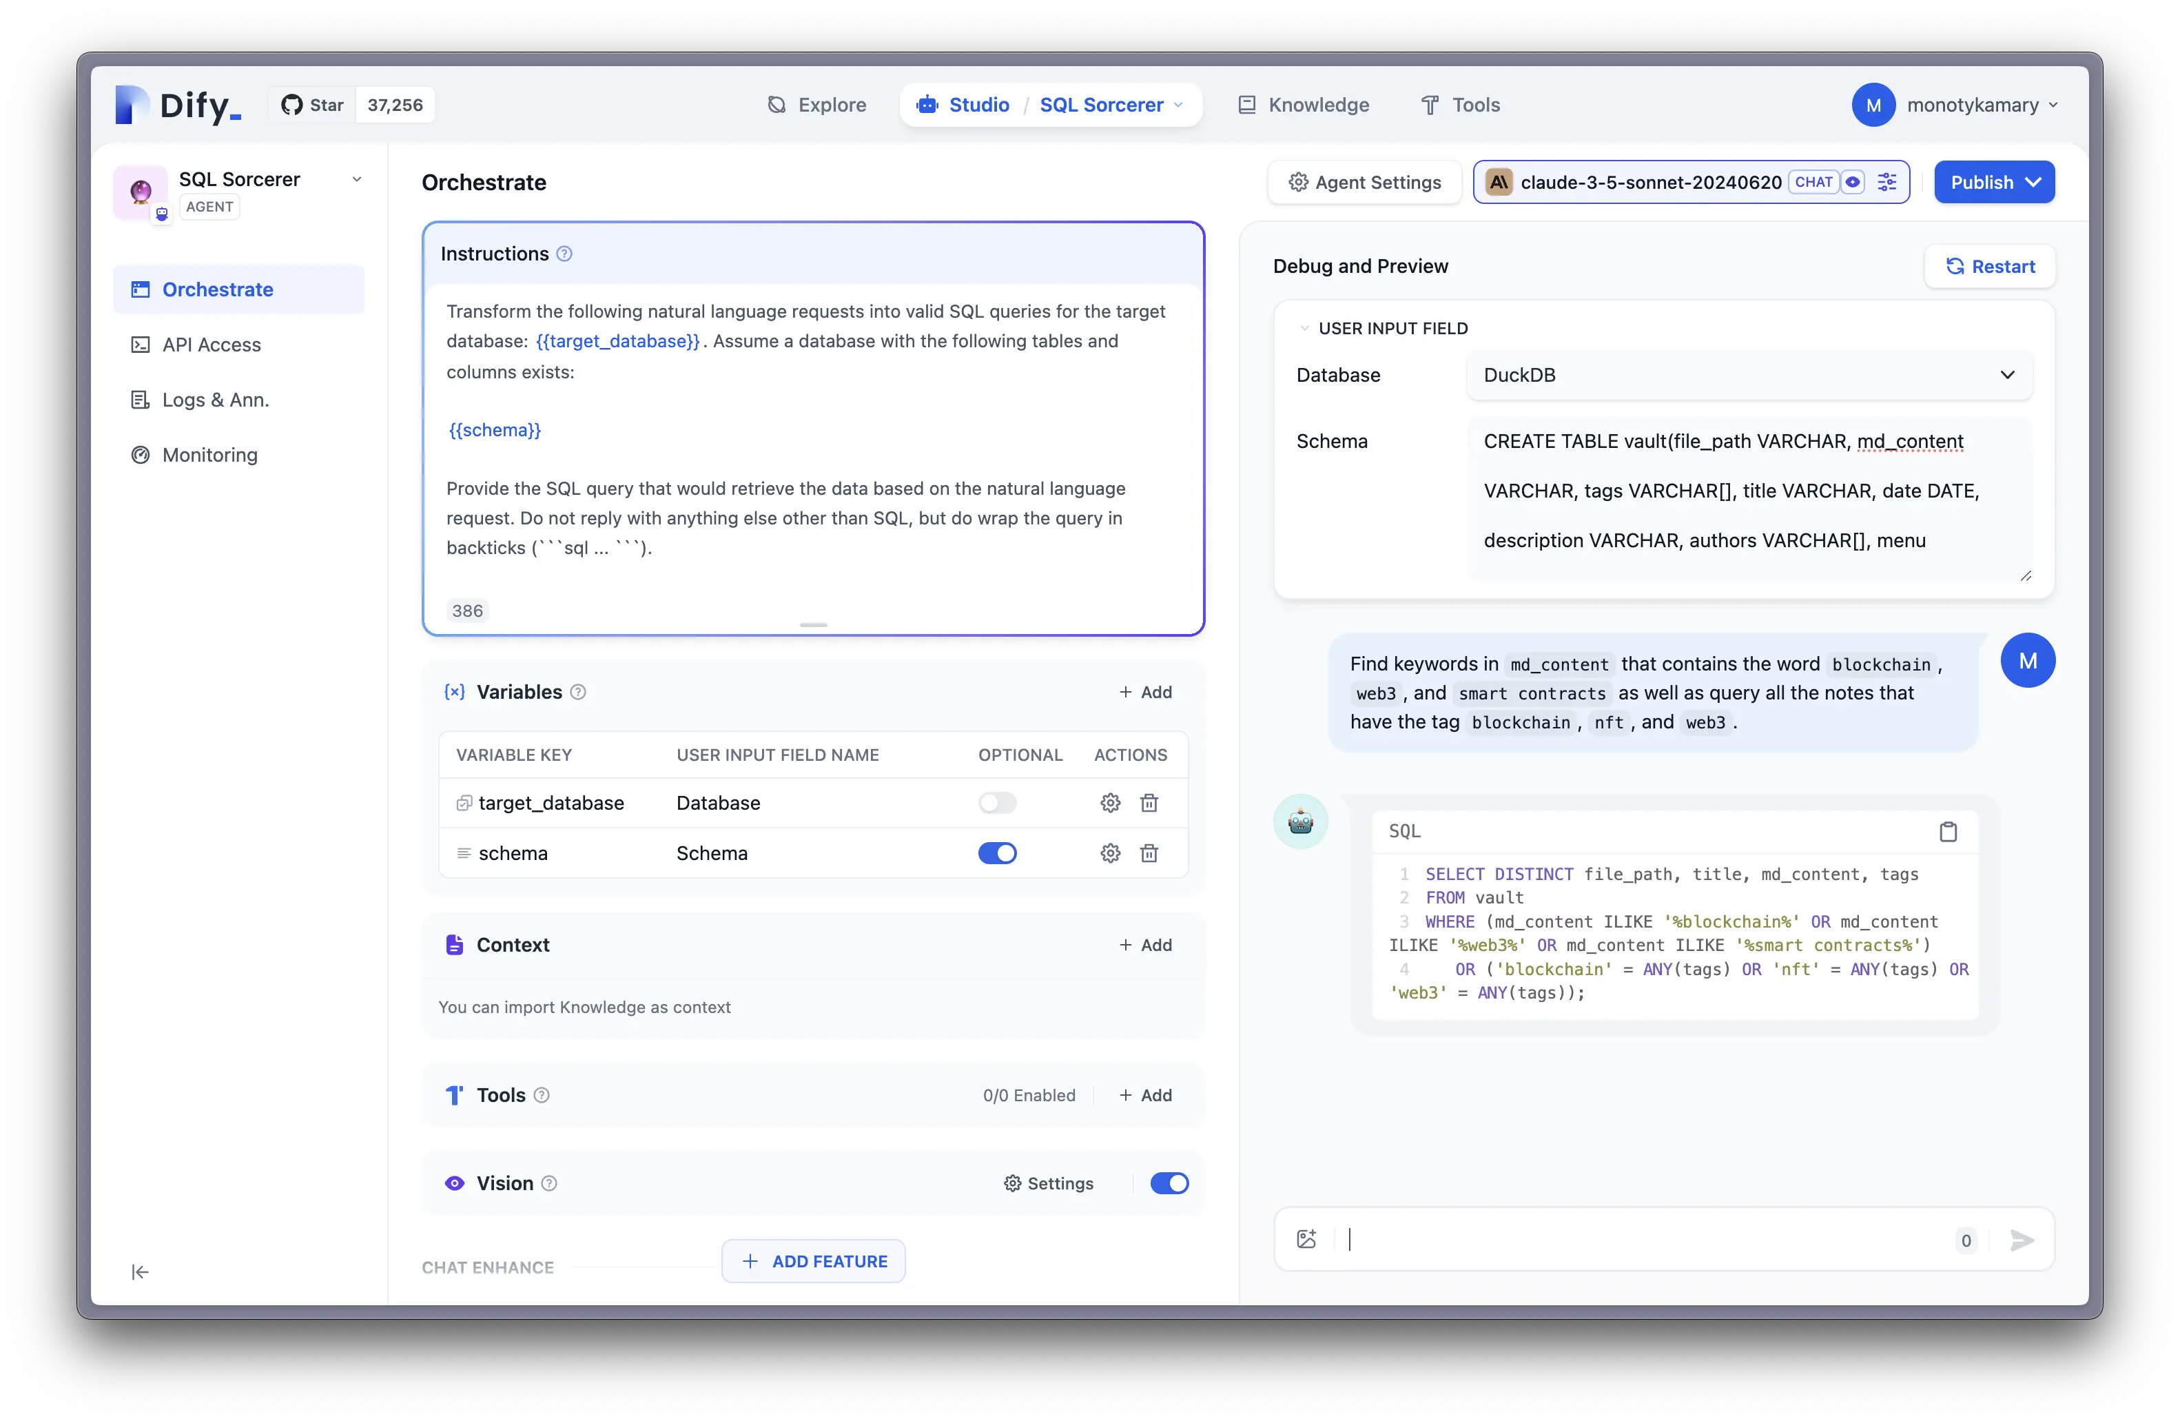Click the Dify logo
The image size is (2180, 1421).
coord(178,105)
